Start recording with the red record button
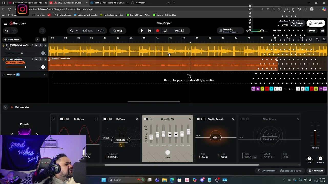Screen dimensions: 328x184 point(157,31)
